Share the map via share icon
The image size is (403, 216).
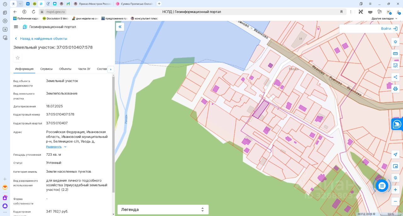coord(395,77)
